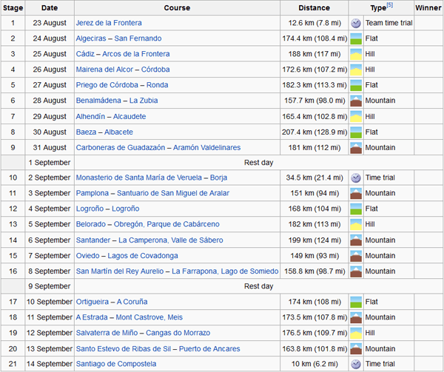The width and height of the screenshot is (444, 372).
Task: Open the Cangas do Morrazo link
Action: pos(178,333)
